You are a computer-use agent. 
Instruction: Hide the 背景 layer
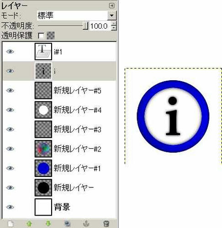pos(10,207)
